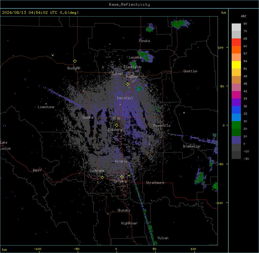Click the -100 tick label on horizontal axis
Screen dimensions: 259x253
pyautogui.click(x=38, y=249)
